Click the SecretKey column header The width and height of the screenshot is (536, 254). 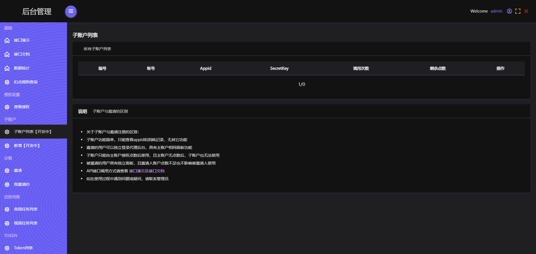tap(279, 68)
